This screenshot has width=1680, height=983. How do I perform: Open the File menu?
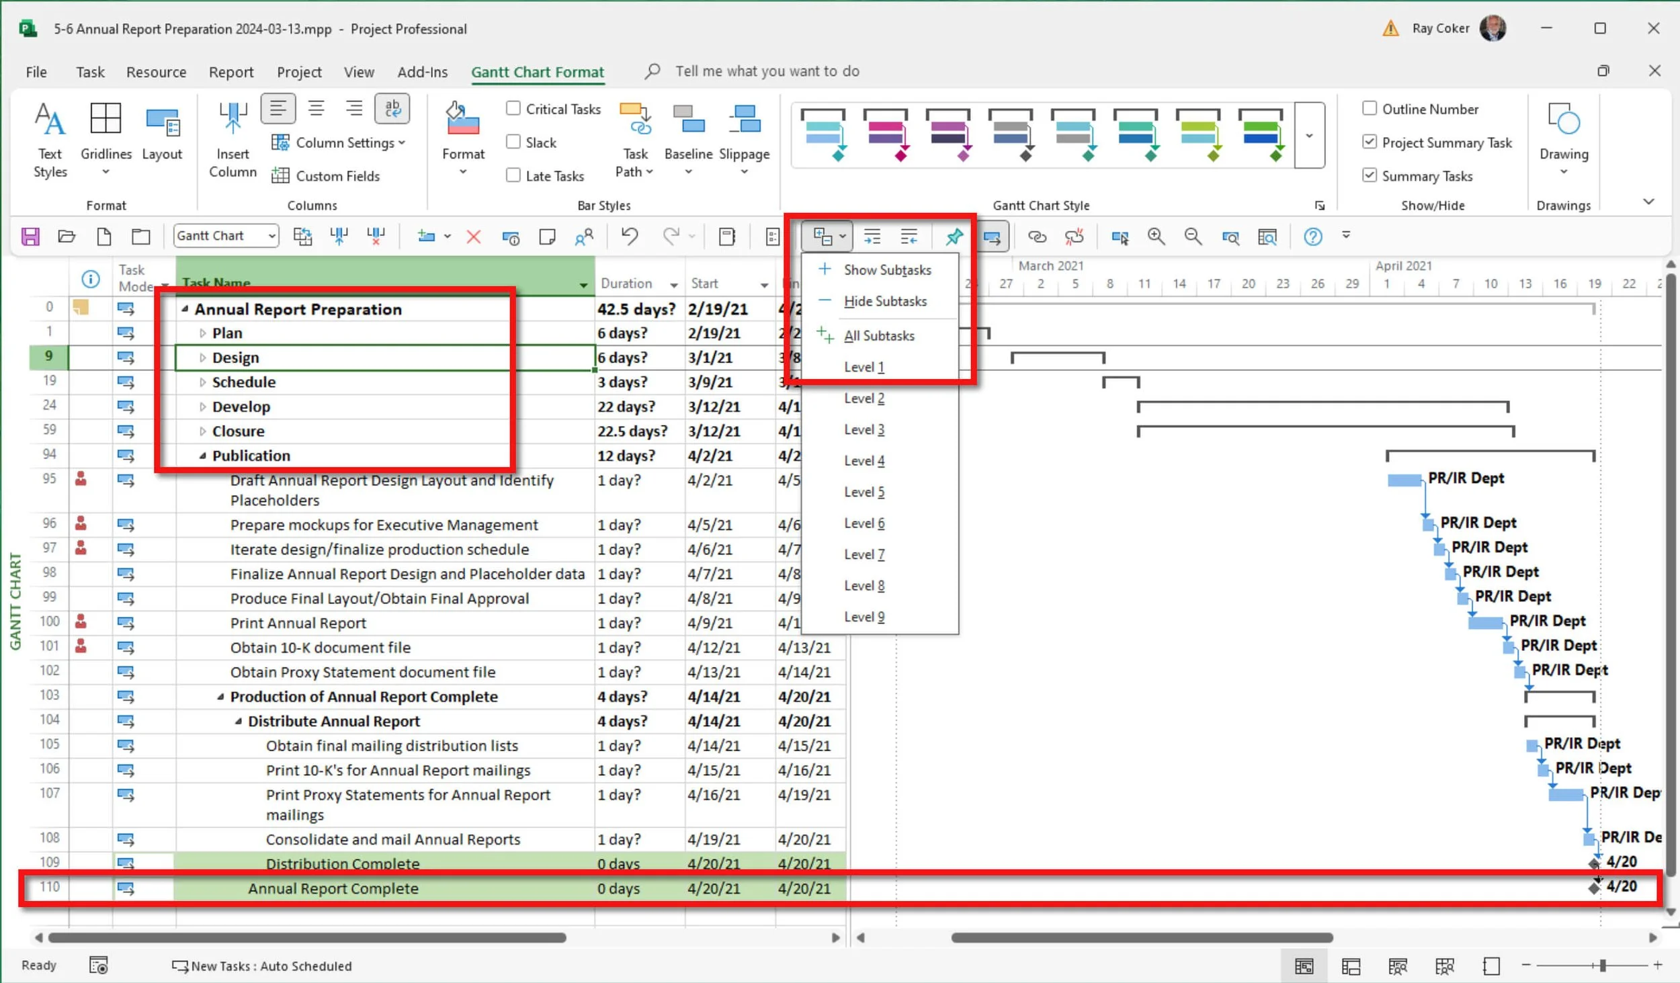point(36,72)
